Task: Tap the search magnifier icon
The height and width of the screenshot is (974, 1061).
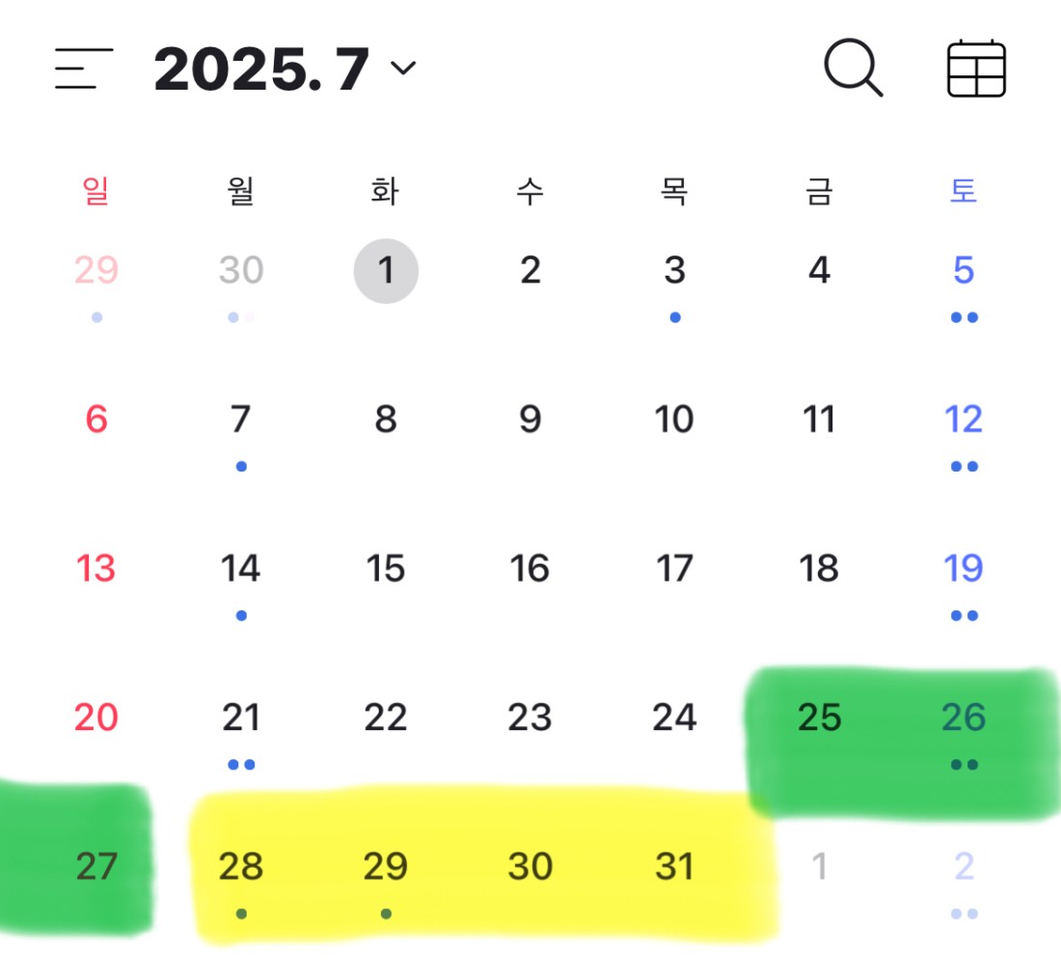Action: pyautogui.click(x=854, y=68)
